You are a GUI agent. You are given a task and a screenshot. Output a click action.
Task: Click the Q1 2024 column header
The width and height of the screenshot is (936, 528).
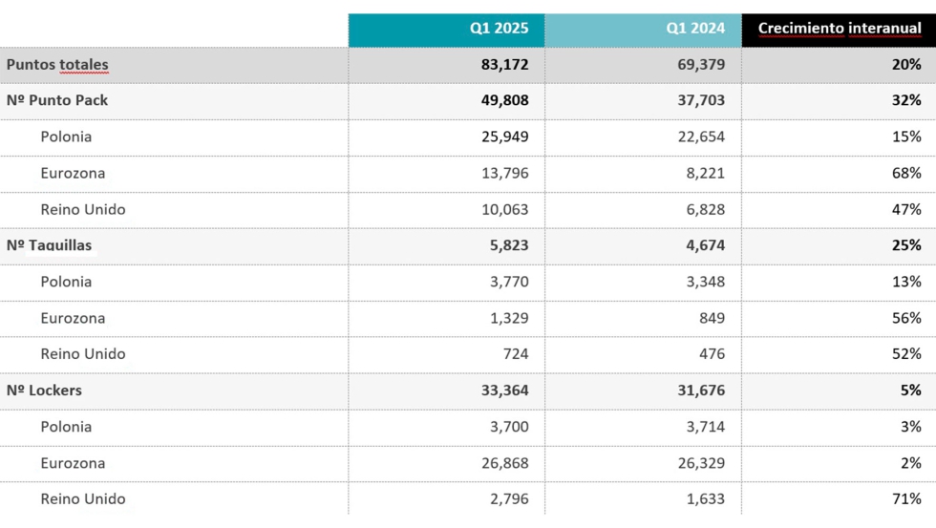point(695,29)
